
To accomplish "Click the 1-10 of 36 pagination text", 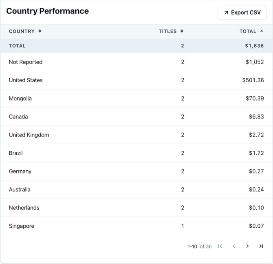I will pos(199,246).
